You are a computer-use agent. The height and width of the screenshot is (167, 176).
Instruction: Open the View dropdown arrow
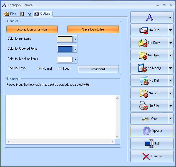[170, 118]
